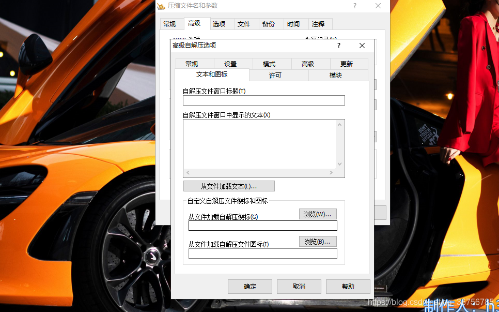Click the text area's vertical scrollbar up arrow

click(339, 125)
